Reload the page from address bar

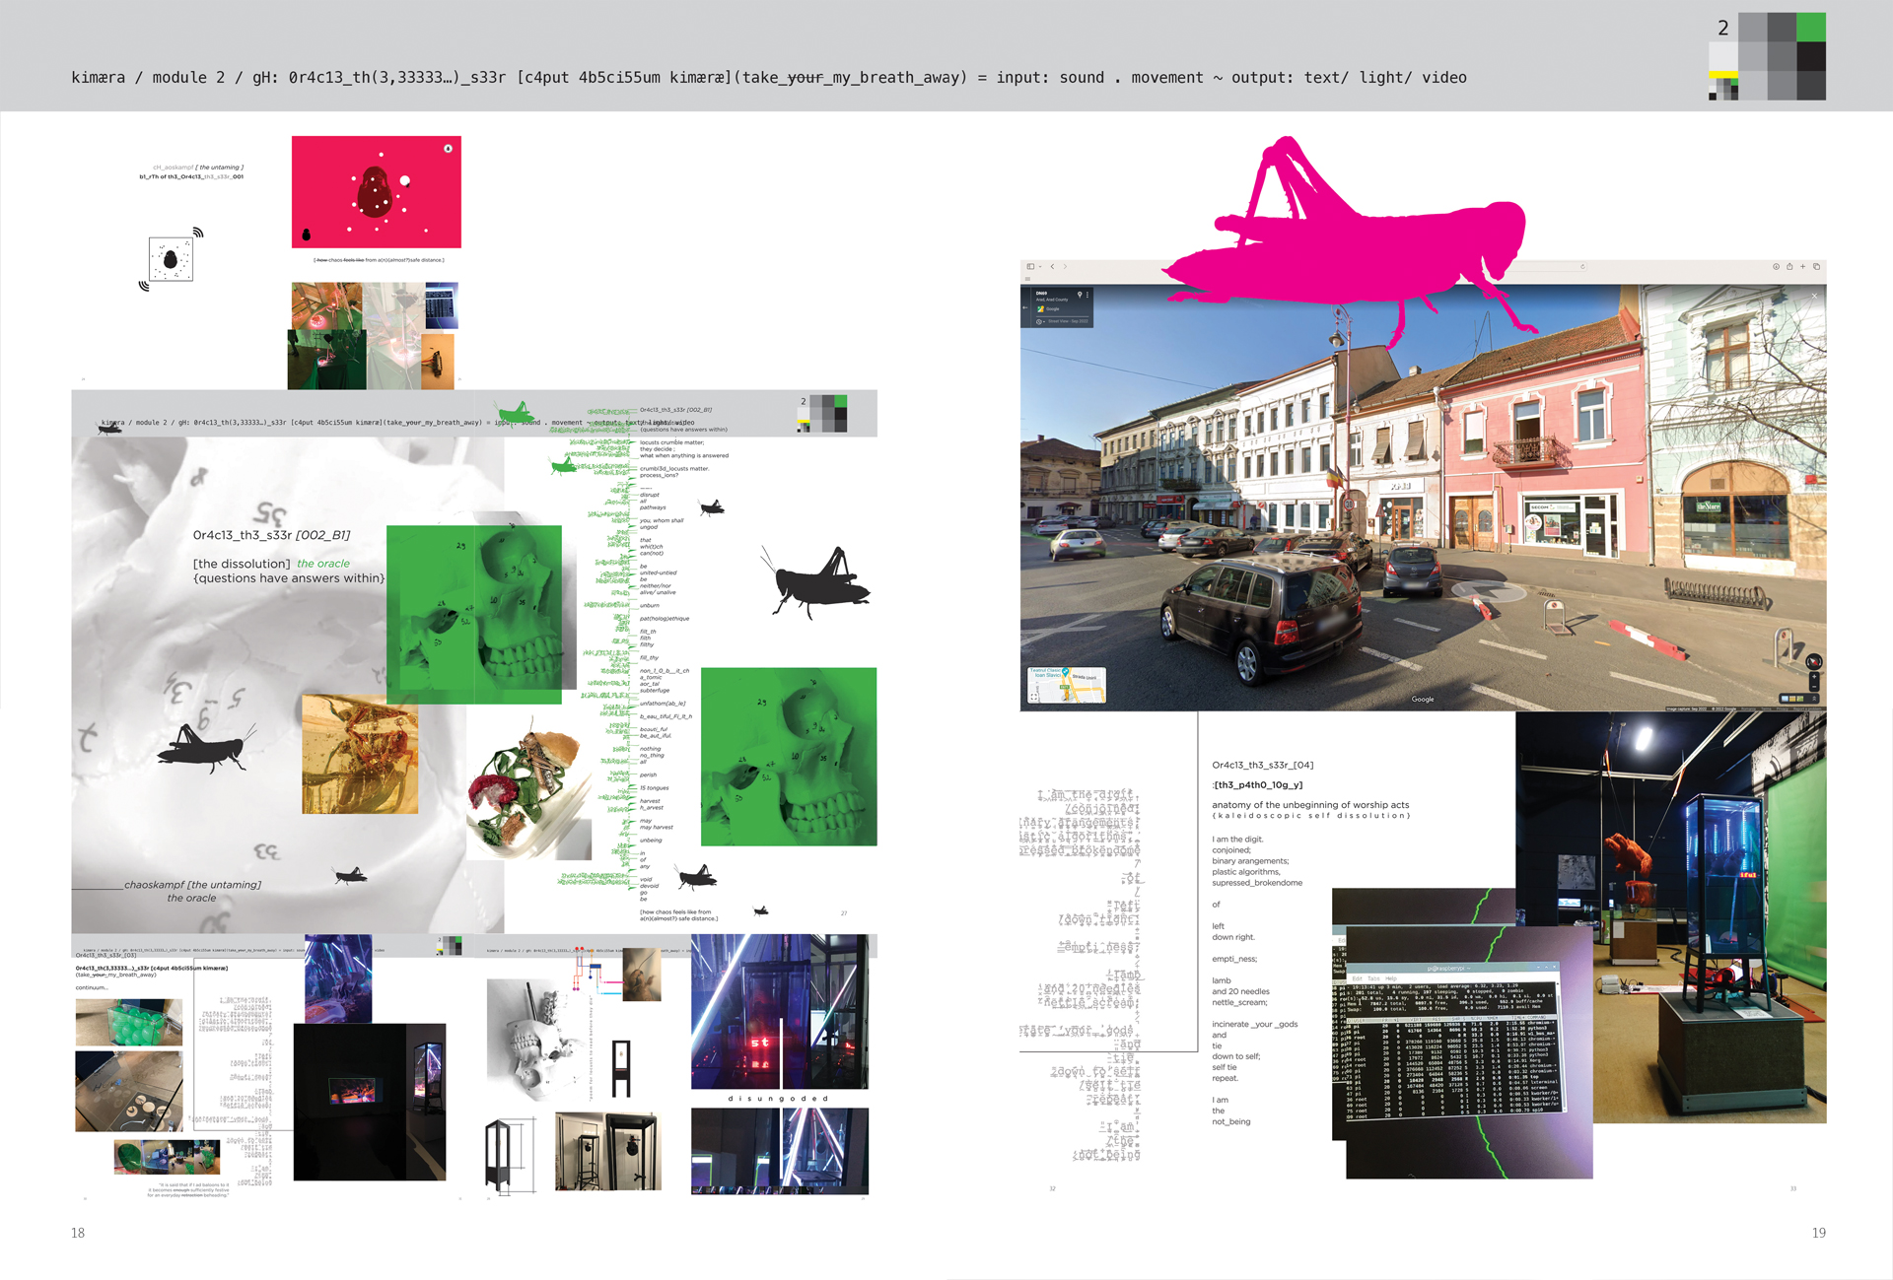[x=1582, y=266]
